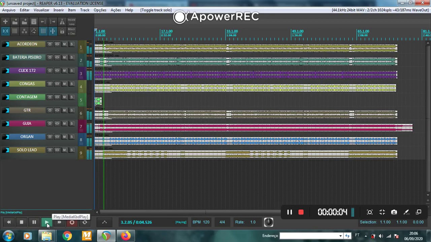Mute the CONGAS track
The image size is (431, 242).
point(64,84)
